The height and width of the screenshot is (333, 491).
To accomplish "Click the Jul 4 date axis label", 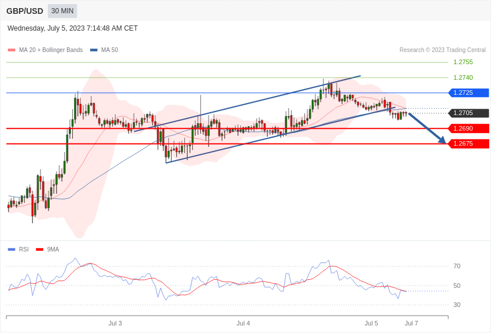I will (x=243, y=323).
